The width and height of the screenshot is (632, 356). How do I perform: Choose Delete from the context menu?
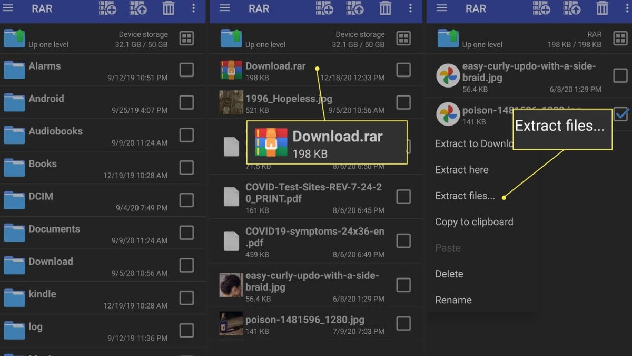pos(449,274)
